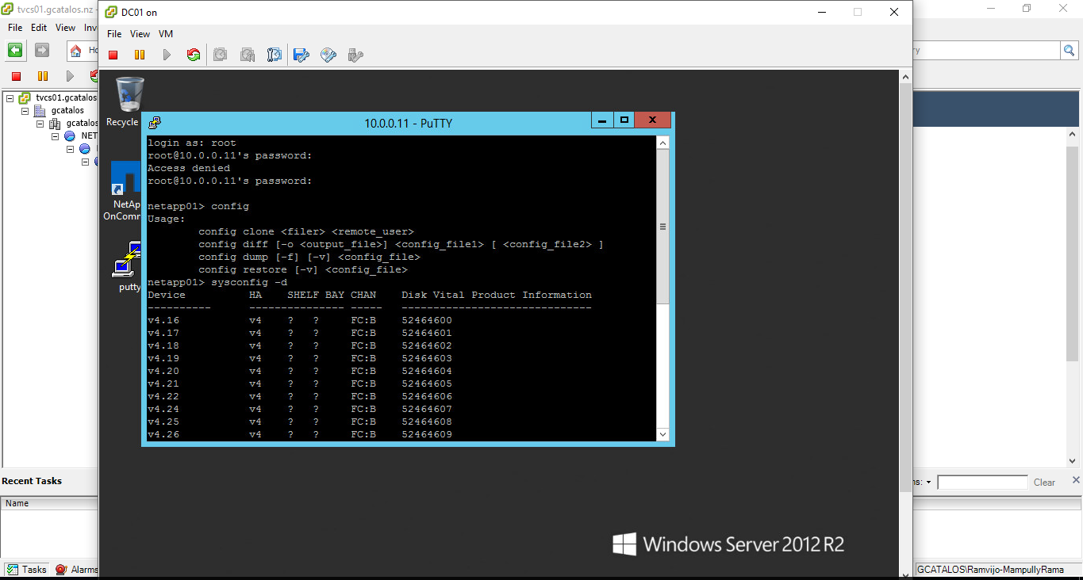Collapse the NET tree entry

(x=55, y=136)
